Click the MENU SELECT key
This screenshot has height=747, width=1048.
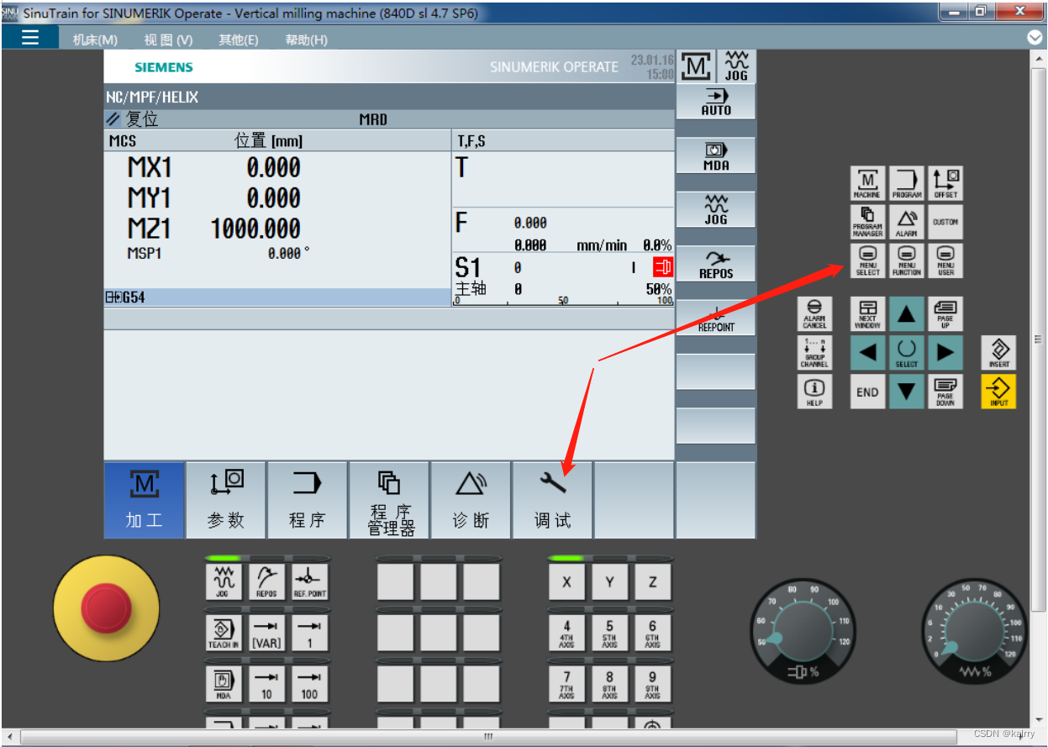(868, 260)
